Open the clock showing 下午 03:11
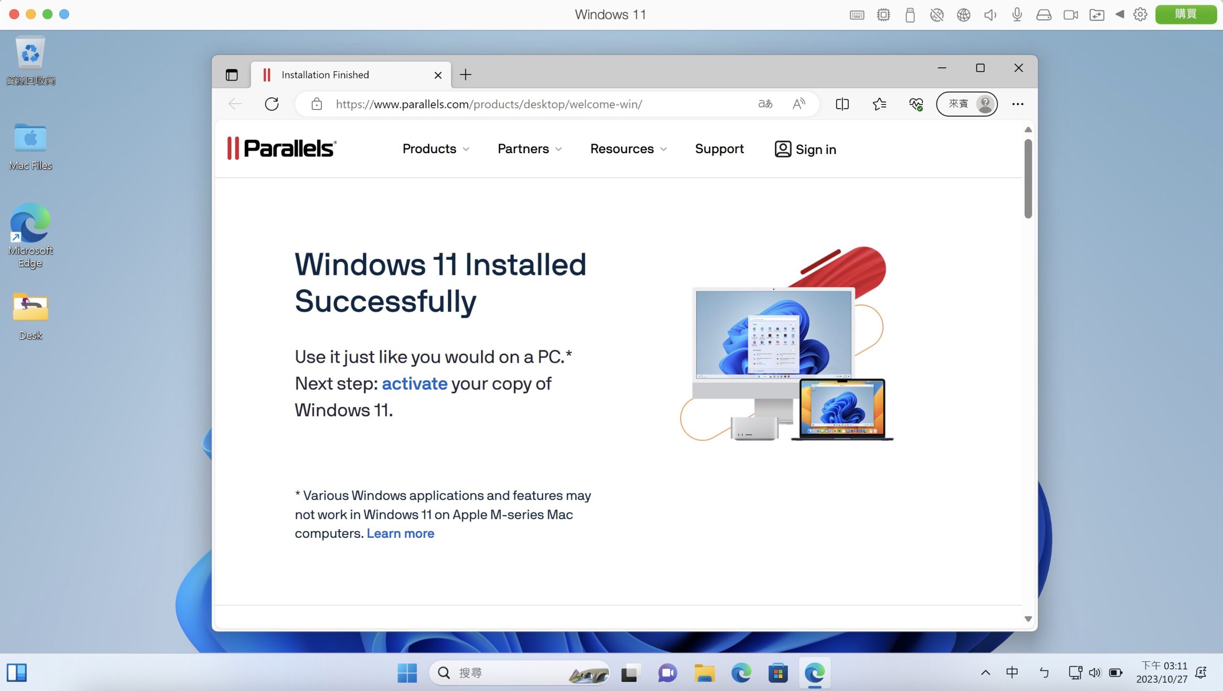The height and width of the screenshot is (691, 1223). (x=1162, y=672)
